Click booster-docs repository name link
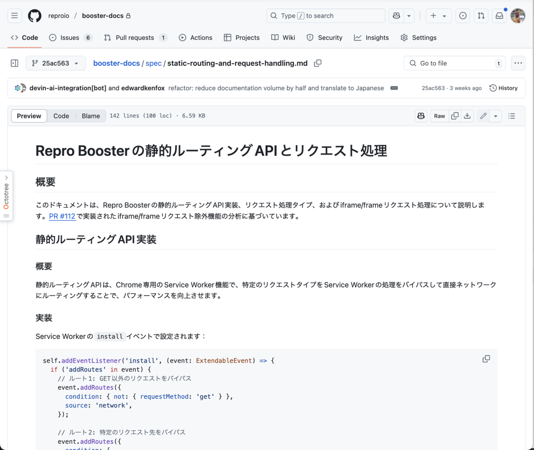This screenshot has height=450, width=534. click(x=103, y=16)
